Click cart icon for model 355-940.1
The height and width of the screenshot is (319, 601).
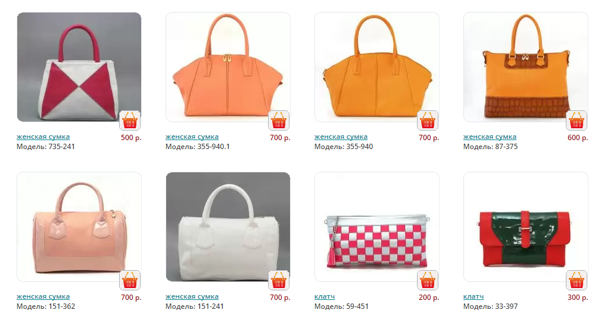pos(279,120)
